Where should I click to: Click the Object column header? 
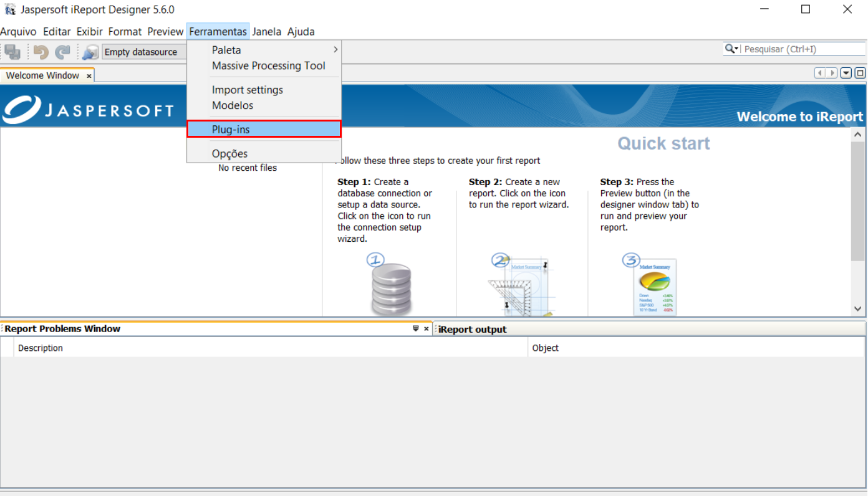[696, 348]
